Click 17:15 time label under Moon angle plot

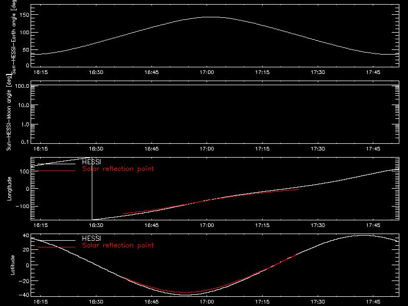click(x=262, y=149)
